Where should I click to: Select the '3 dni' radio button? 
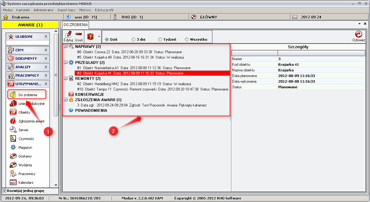(133, 40)
